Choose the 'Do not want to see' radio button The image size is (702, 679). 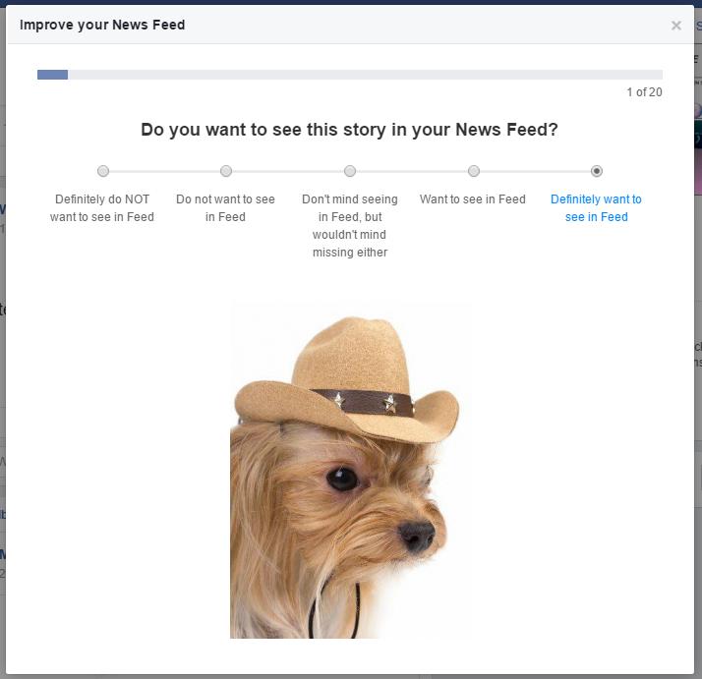(x=226, y=171)
